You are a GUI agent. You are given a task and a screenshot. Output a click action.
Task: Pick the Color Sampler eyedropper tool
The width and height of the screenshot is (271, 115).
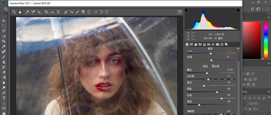click(33, 12)
